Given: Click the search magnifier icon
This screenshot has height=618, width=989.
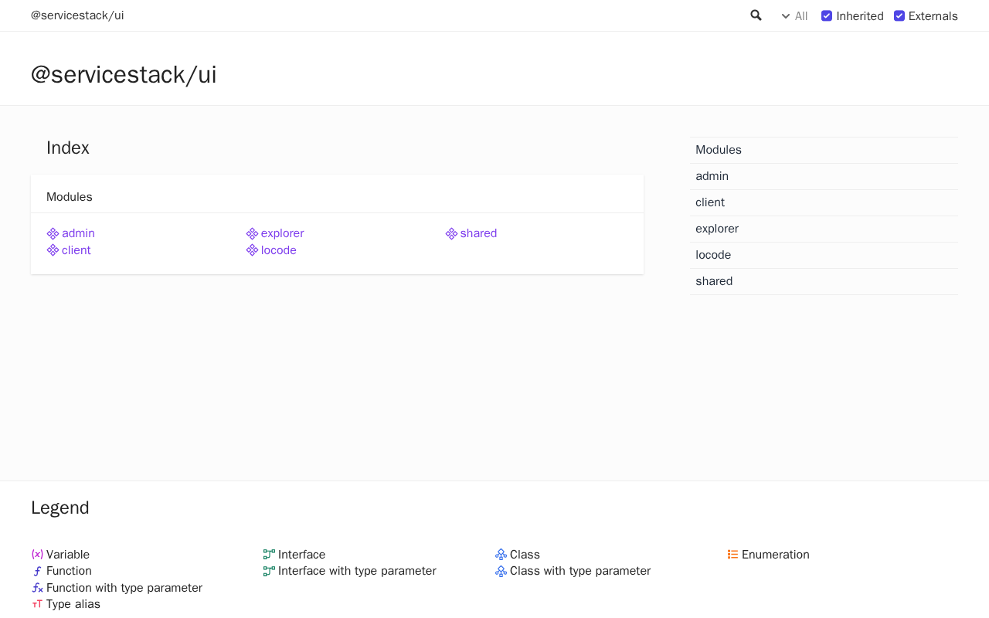Looking at the screenshot, I should 756,15.
